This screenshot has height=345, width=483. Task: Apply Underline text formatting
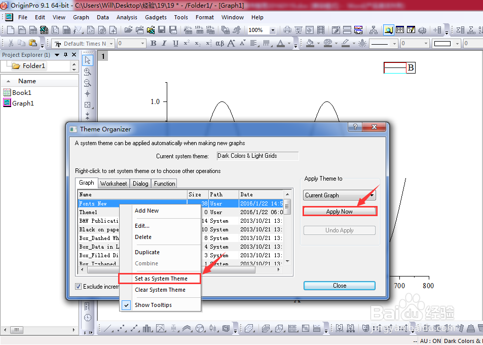click(x=175, y=44)
